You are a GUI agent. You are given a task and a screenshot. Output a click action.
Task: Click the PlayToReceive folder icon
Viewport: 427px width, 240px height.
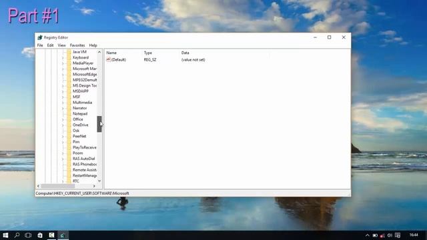click(69, 147)
